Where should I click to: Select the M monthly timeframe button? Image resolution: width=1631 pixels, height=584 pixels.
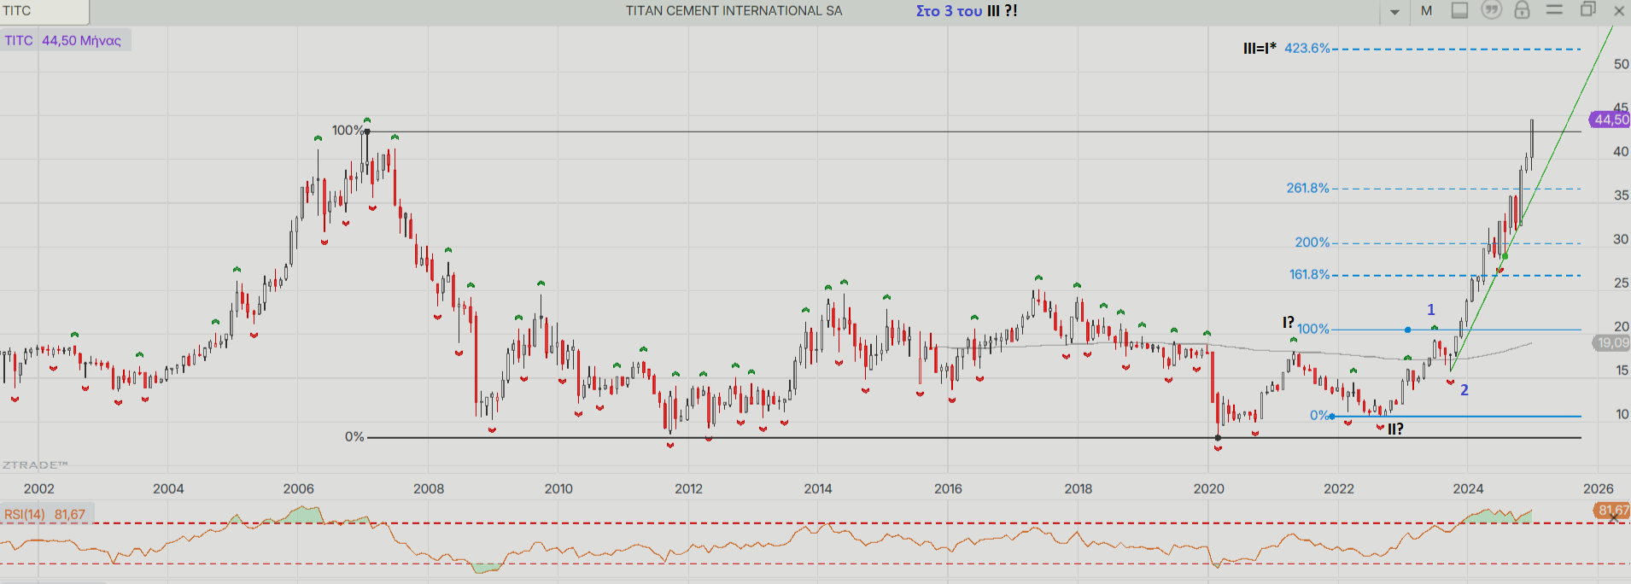(x=1426, y=11)
